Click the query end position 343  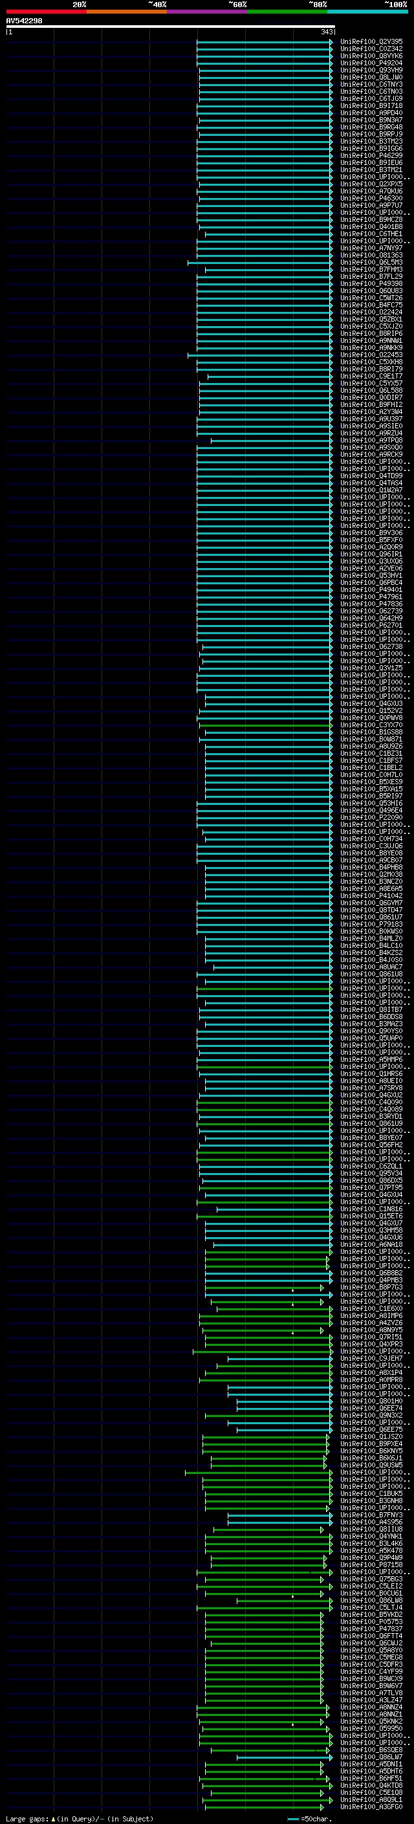327,32
